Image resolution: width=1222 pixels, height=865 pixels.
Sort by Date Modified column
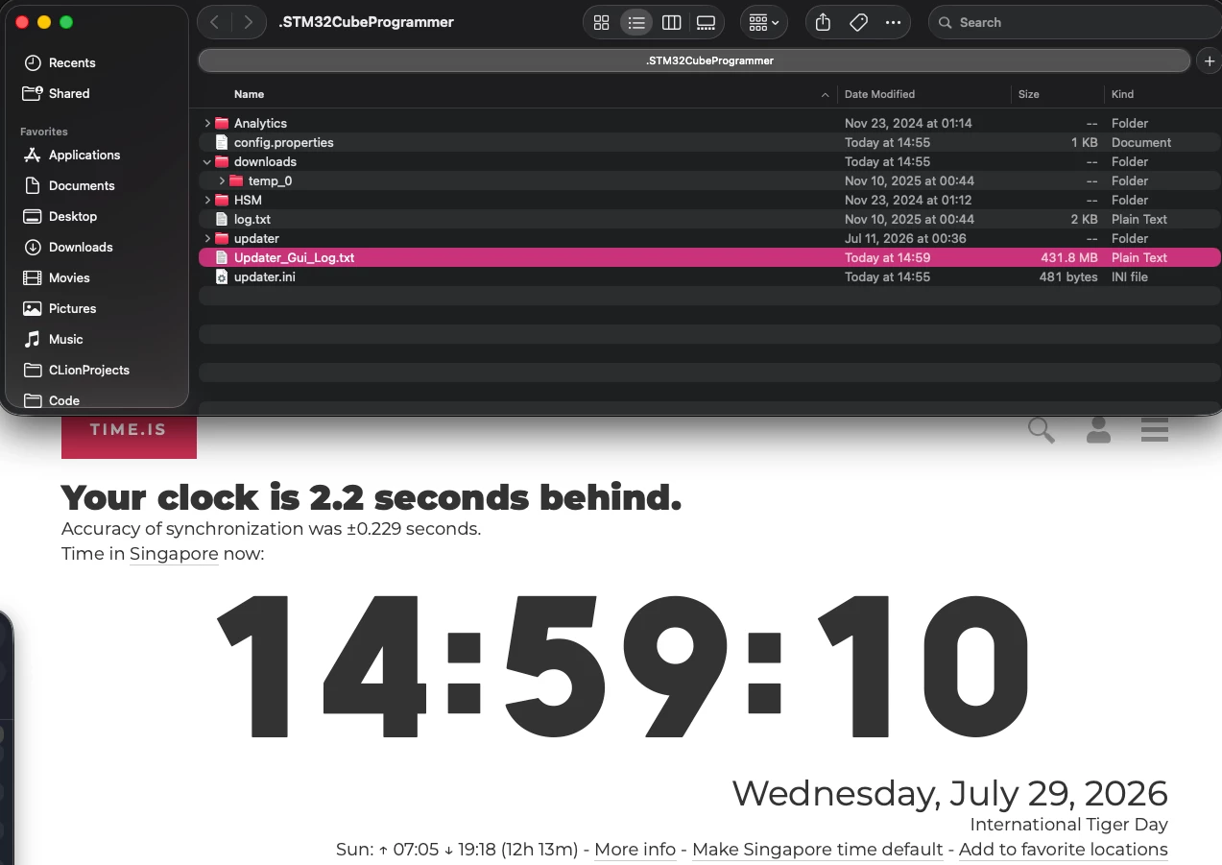[x=879, y=94]
